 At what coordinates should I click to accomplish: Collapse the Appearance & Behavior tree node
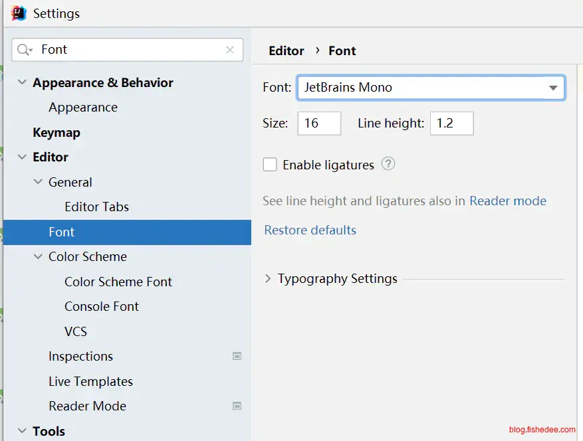(x=22, y=82)
